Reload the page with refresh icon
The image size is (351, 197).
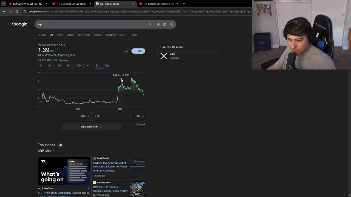(17, 11)
